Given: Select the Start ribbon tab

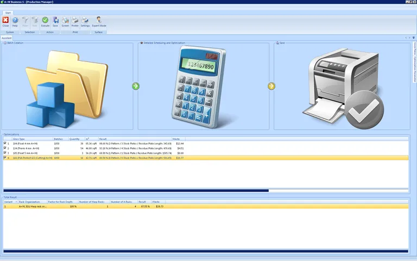Looking at the screenshot, I should [x=8, y=12].
